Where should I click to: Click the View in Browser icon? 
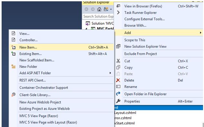point(118,6)
